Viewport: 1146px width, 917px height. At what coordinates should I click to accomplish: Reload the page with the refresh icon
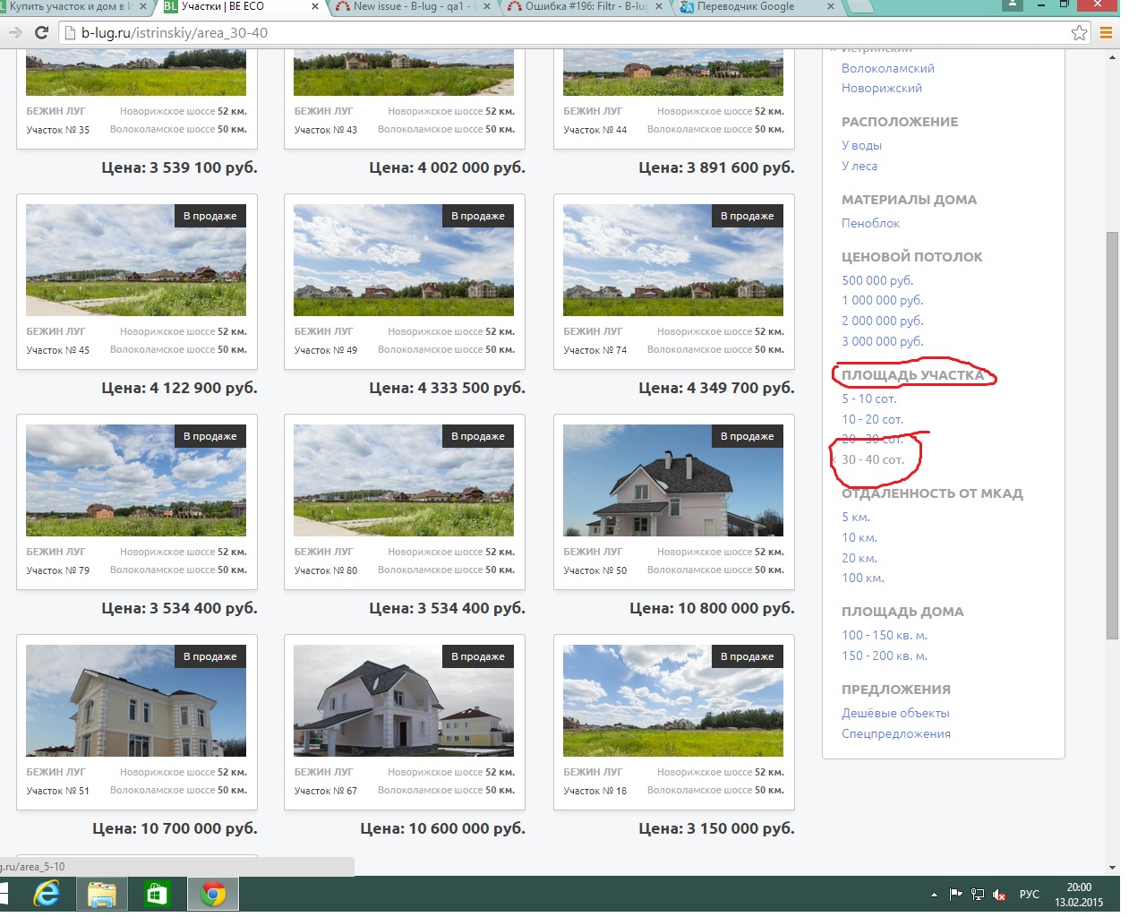pos(41,33)
